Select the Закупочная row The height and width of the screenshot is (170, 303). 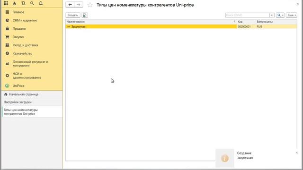point(181,26)
